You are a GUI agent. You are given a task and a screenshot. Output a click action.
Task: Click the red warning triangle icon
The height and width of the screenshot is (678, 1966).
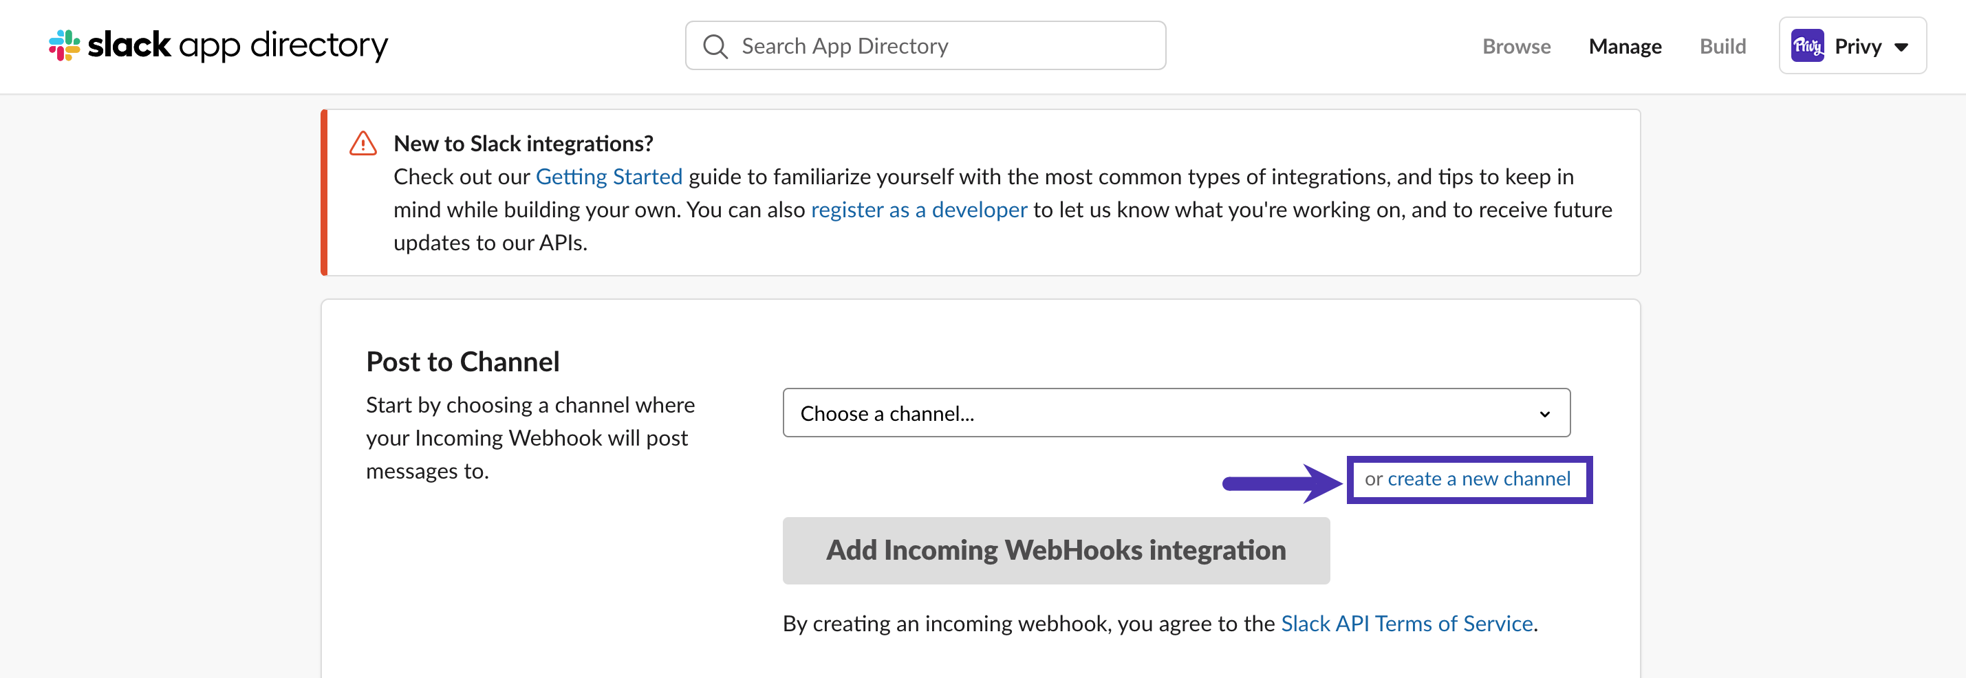pyautogui.click(x=363, y=144)
